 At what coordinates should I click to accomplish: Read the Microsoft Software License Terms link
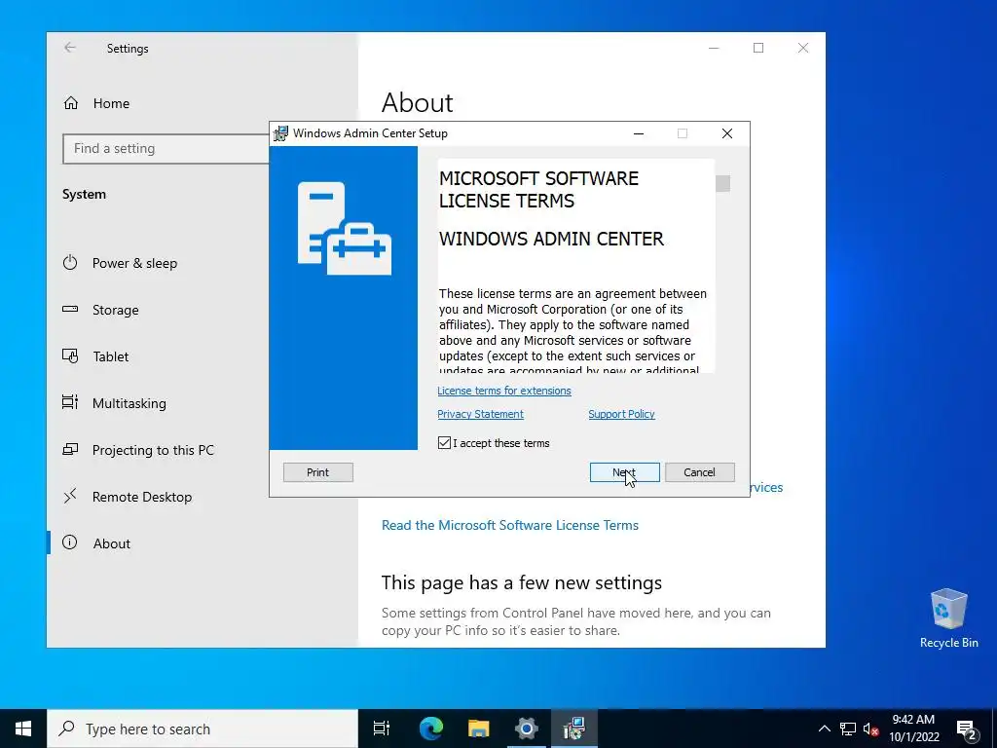[x=510, y=525]
